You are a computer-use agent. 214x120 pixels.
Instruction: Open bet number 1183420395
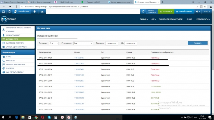[79, 109]
